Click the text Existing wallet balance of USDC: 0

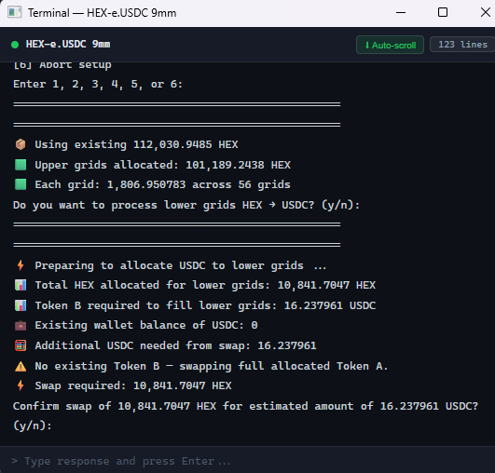146,325
